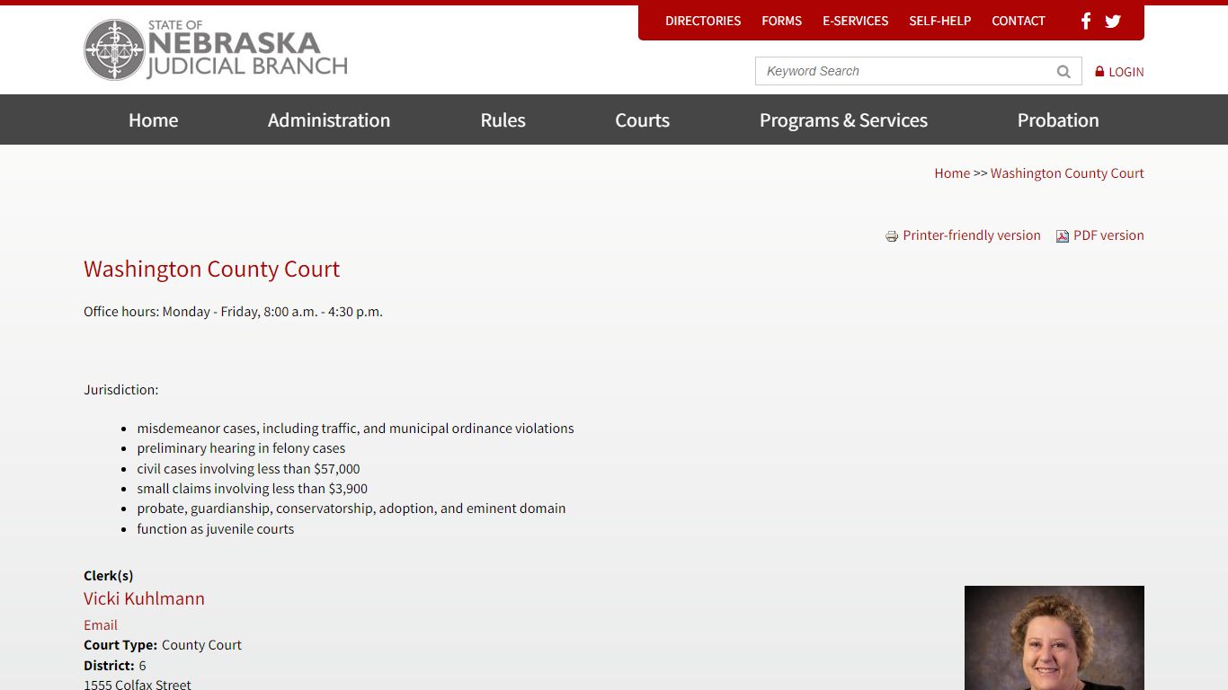Click the clerk's Email link
Screen dimensions: 1228x690
click(x=101, y=625)
